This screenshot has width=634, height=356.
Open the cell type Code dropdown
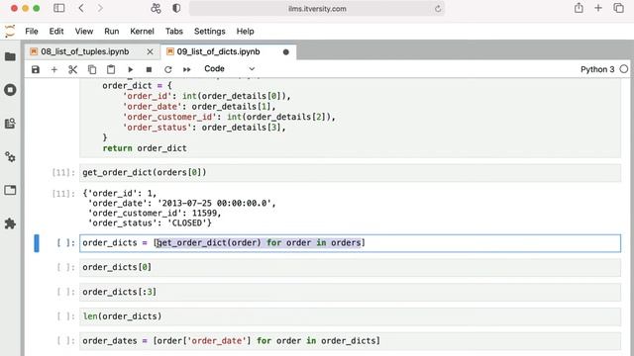229,69
